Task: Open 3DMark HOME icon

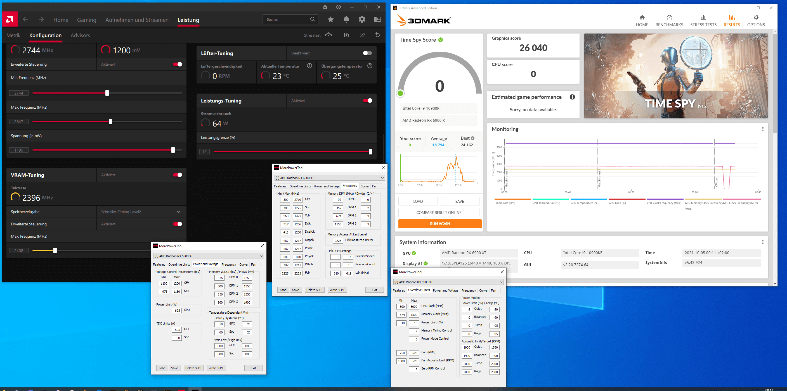Action: pyautogui.click(x=642, y=17)
